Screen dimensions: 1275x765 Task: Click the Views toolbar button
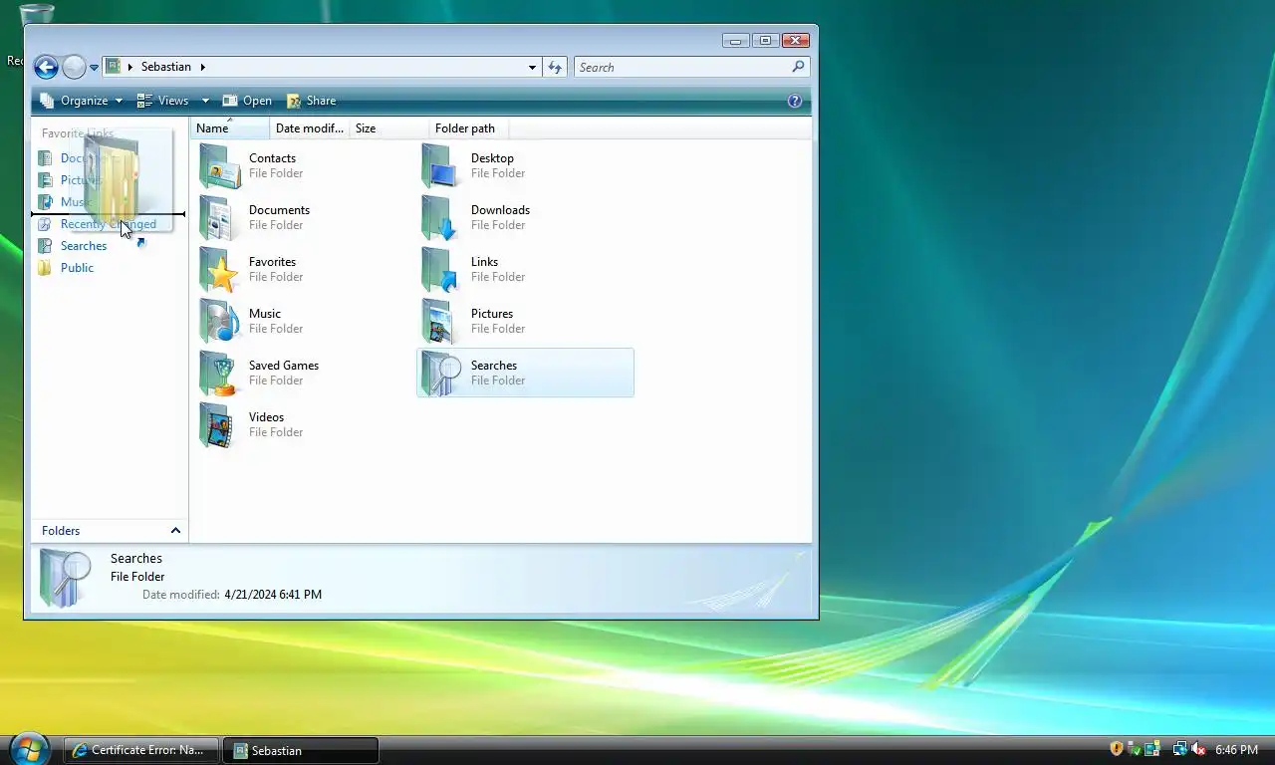click(x=163, y=101)
